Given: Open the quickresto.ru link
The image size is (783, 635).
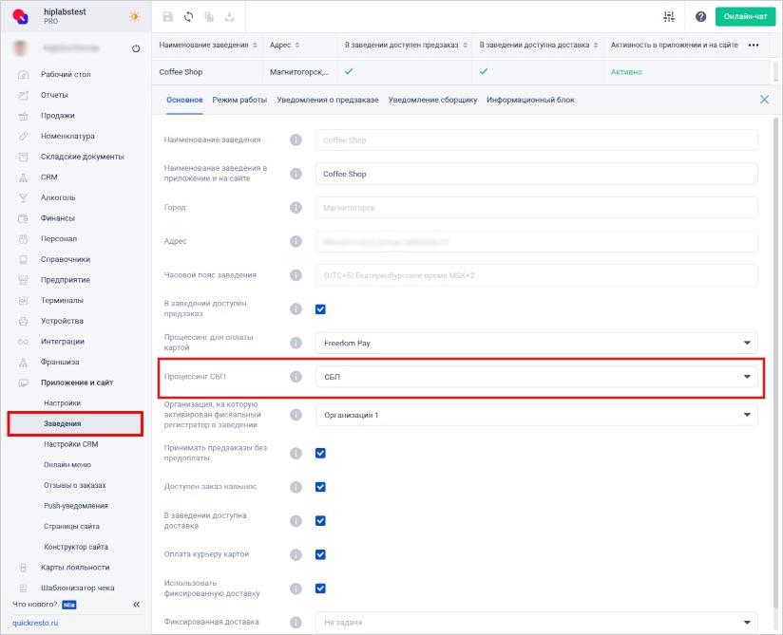Looking at the screenshot, I should [x=35, y=623].
